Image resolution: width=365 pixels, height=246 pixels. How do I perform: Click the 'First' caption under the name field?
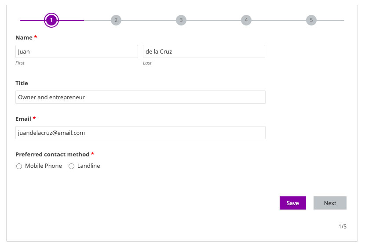(20, 63)
